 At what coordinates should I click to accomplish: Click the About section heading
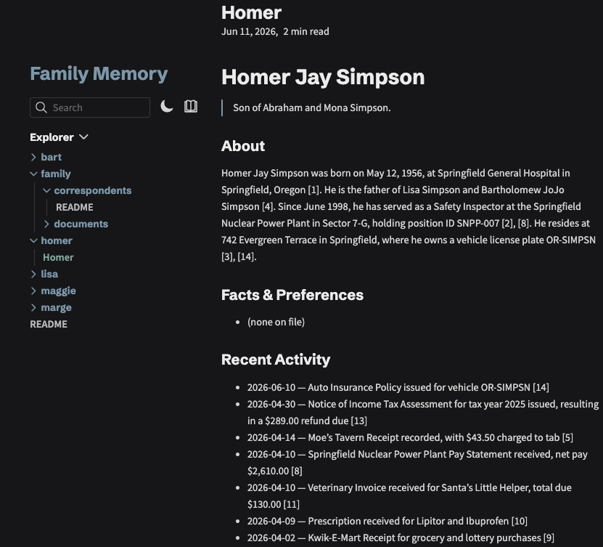tap(243, 146)
